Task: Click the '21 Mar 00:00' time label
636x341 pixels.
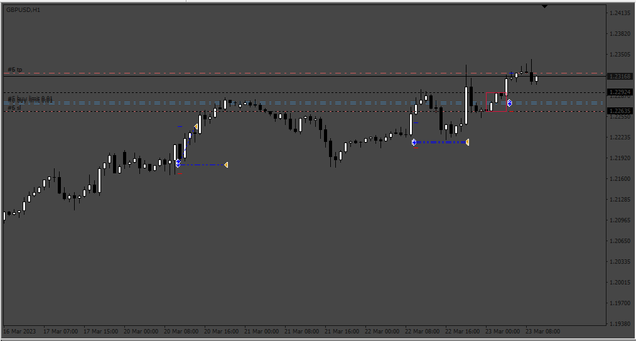Action: 261,331
